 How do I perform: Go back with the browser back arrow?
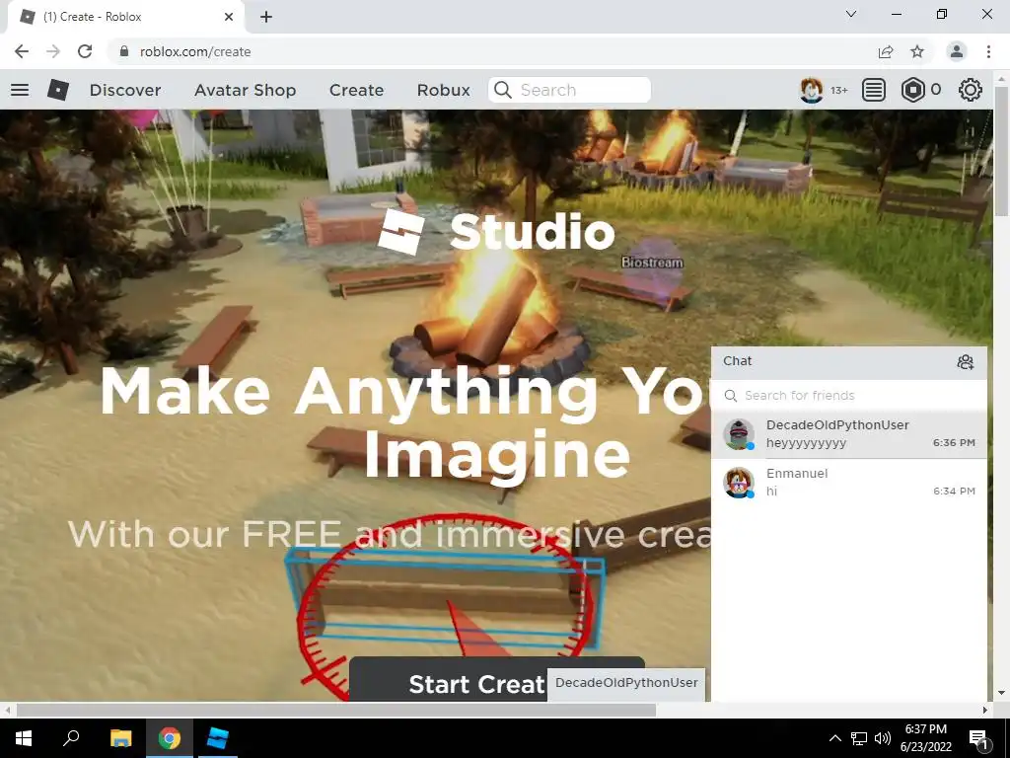point(22,51)
